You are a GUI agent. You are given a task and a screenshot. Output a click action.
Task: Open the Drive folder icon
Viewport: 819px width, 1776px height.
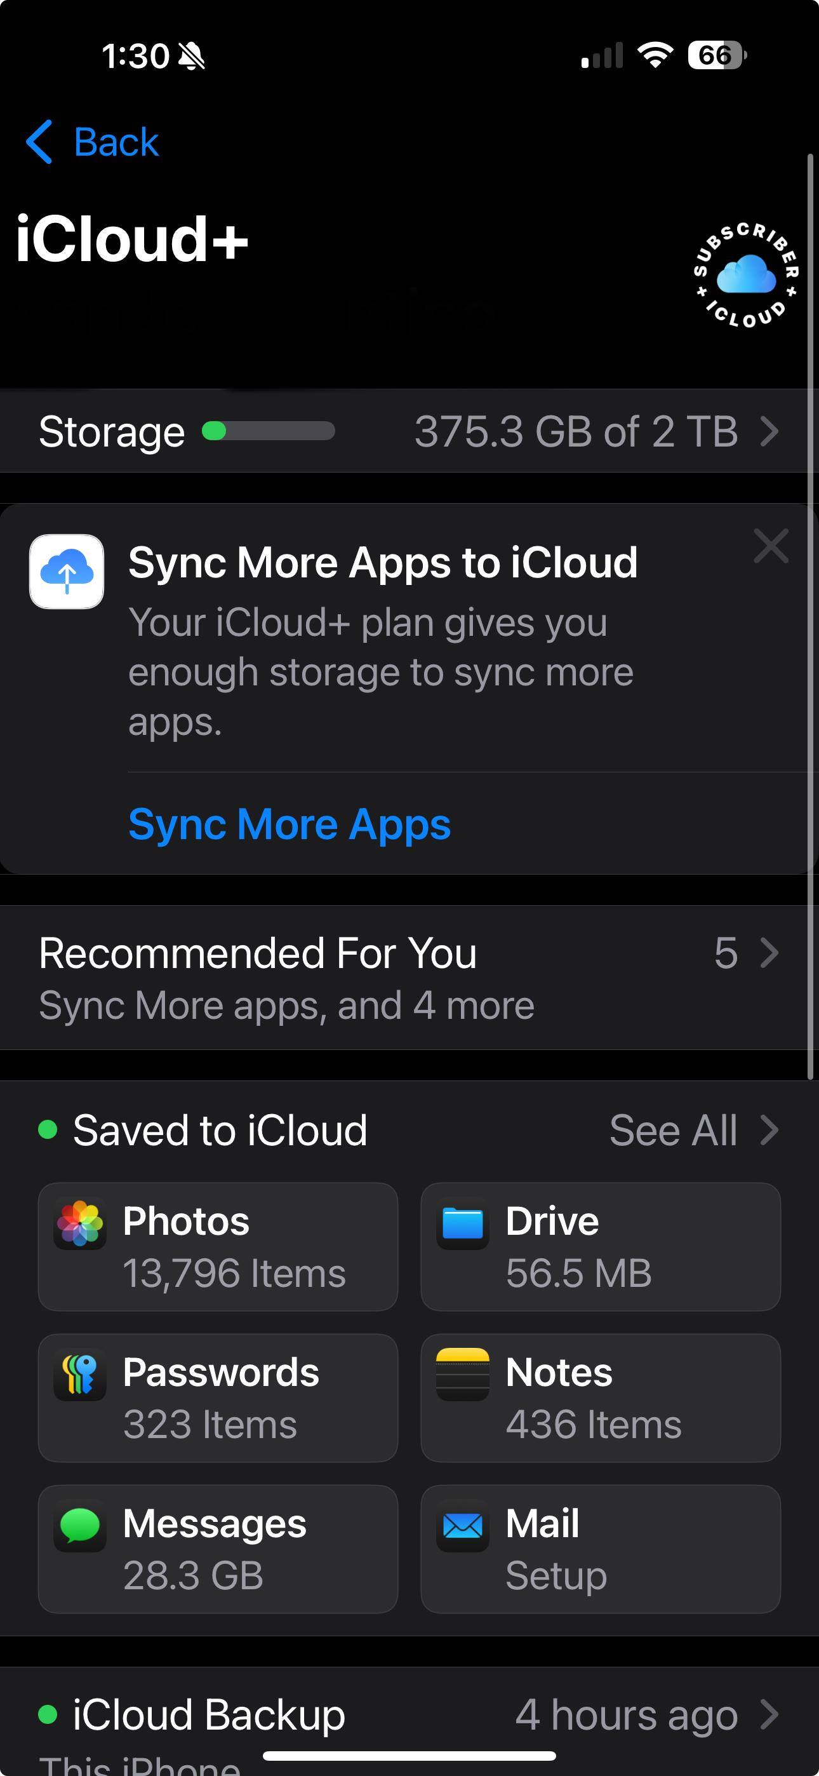tap(463, 1223)
